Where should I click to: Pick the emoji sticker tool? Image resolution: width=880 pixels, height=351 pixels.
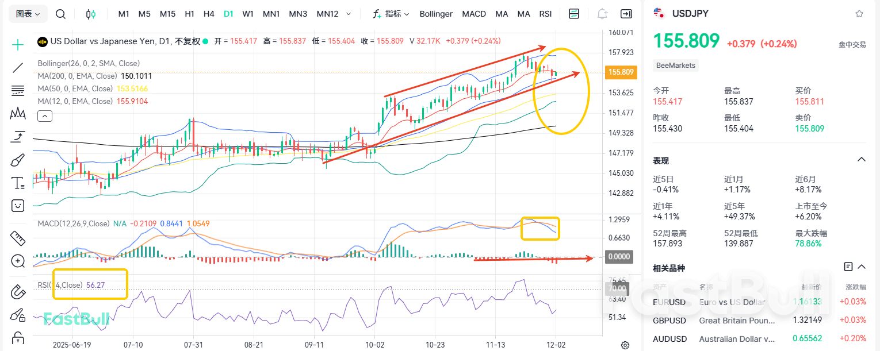tap(17, 206)
